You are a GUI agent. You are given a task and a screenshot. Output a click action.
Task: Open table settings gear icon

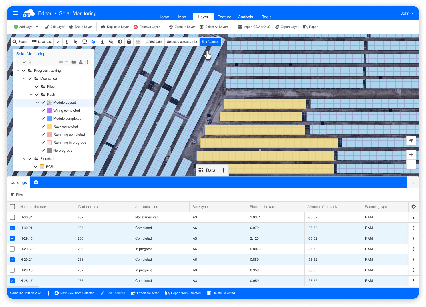pos(413,207)
